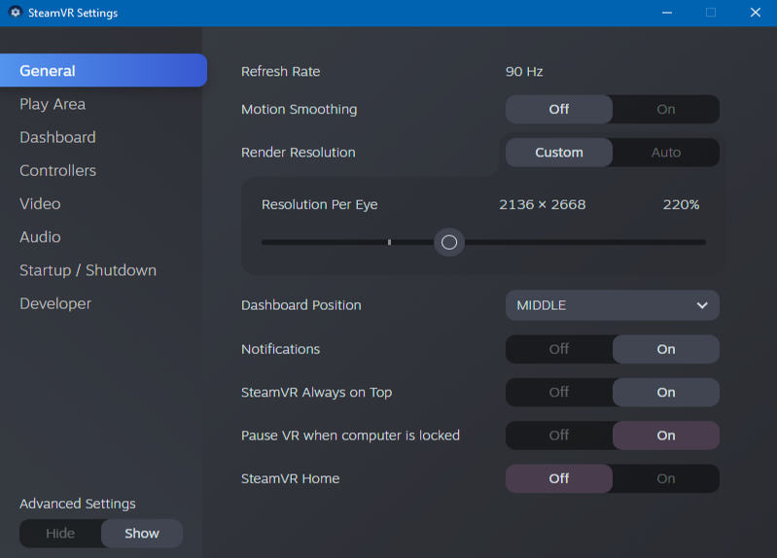Go to the Video settings tab
This screenshot has width=777, height=558.
(x=40, y=204)
